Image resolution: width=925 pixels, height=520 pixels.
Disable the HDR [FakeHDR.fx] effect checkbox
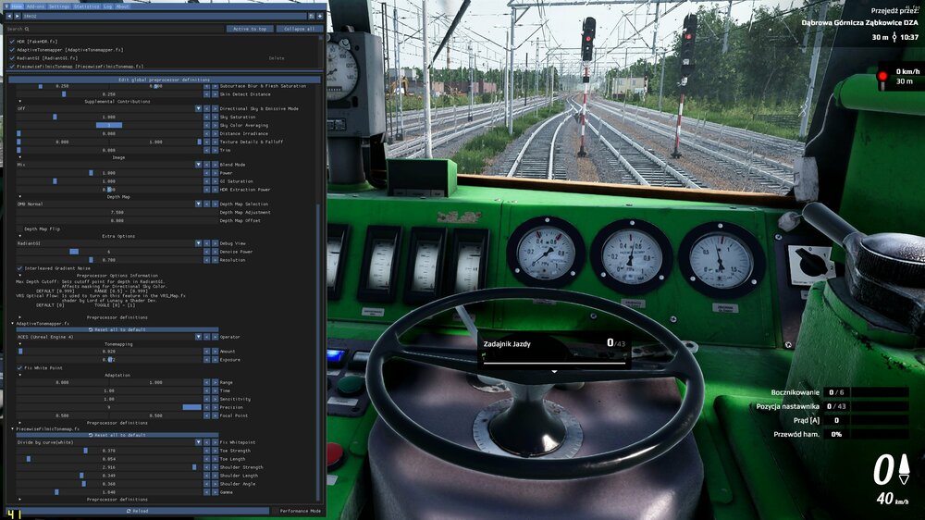12,42
